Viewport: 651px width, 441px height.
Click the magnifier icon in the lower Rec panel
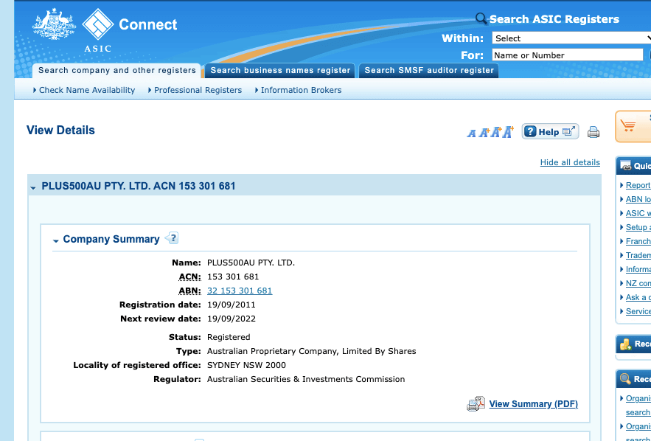(625, 379)
